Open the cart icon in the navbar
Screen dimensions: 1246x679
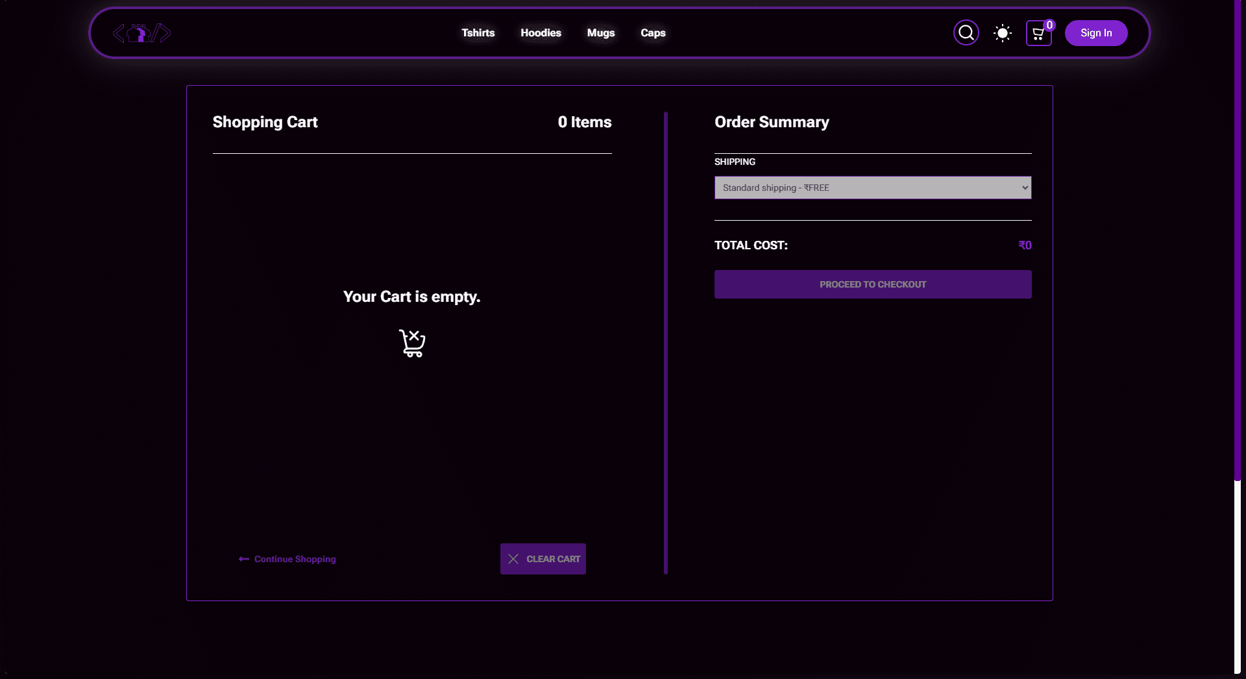tap(1038, 34)
